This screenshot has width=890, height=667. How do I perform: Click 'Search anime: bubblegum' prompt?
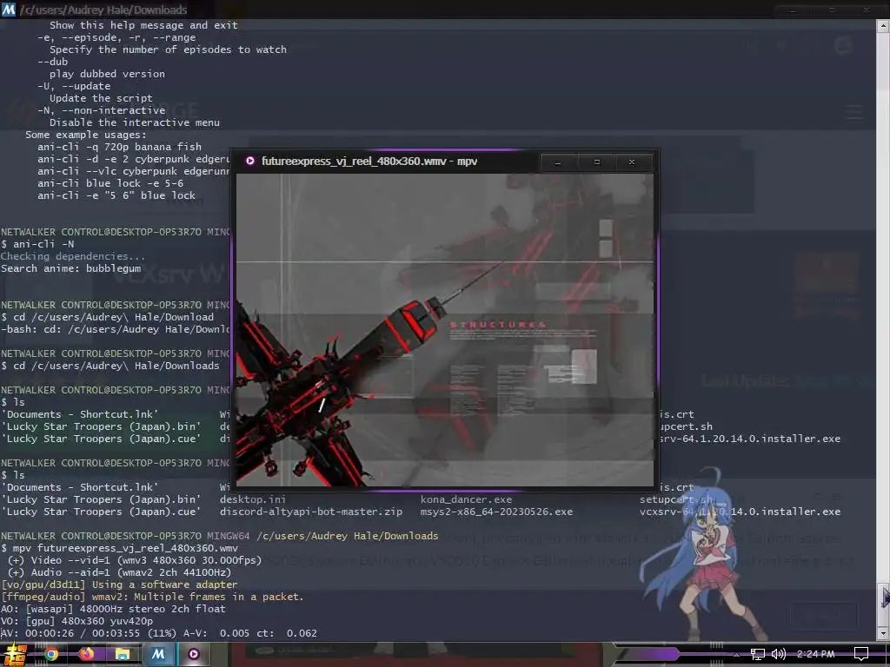(x=71, y=268)
